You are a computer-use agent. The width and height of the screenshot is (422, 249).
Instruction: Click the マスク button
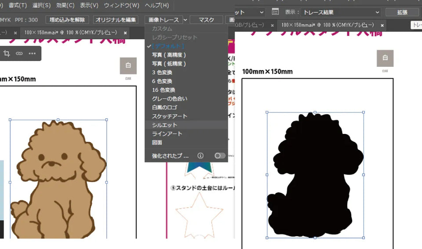[x=206, y=20]
